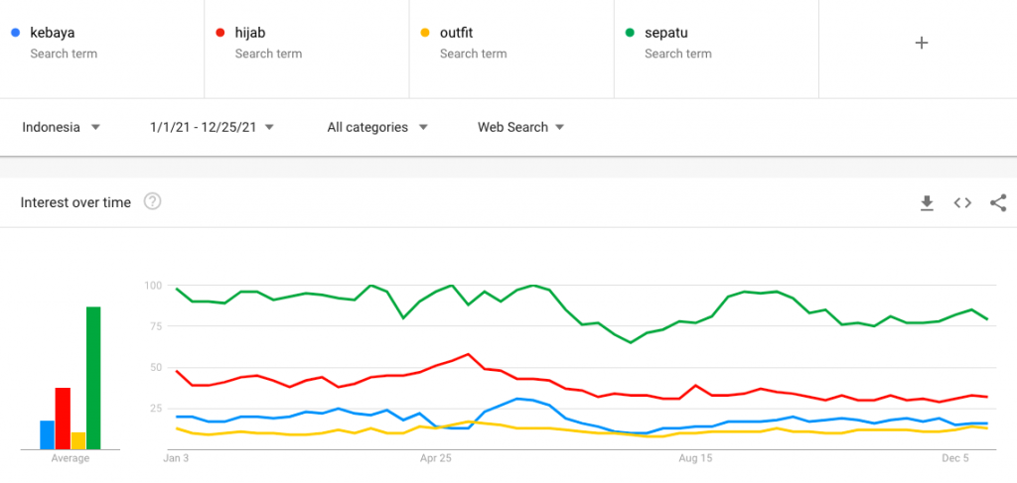The height and width of the screenshot is (483, 1017).
Task: Open the Indonesia region dropdown
Action: tap(62, 127)
